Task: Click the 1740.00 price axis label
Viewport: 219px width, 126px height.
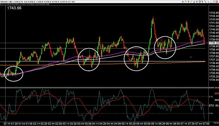Action: 214,36
